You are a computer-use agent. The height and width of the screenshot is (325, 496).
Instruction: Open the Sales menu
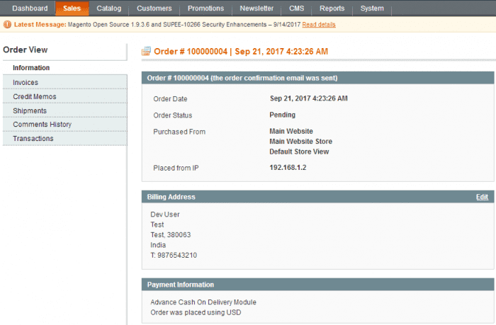[x=72, y=8]
